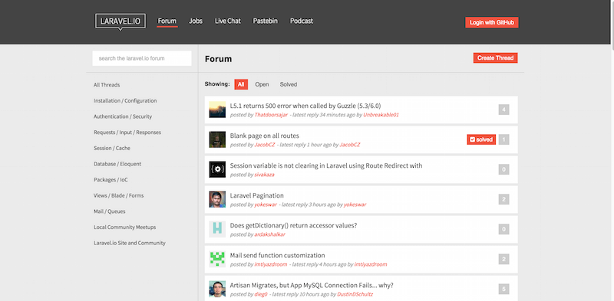Open Database / Eloquent category
614x301 pixels.
click(117, 164)
